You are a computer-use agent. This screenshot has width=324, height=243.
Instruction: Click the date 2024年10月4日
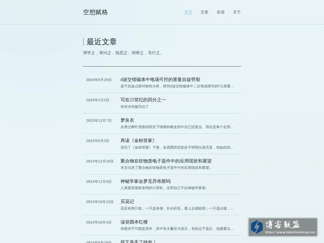pos(99,222)
